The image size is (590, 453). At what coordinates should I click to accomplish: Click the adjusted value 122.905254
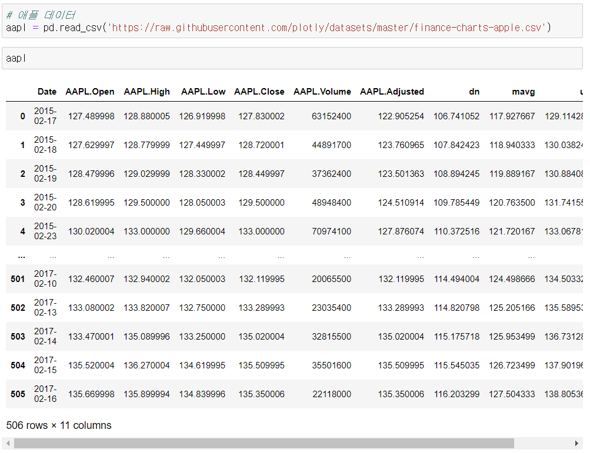(x=401, y=116)
